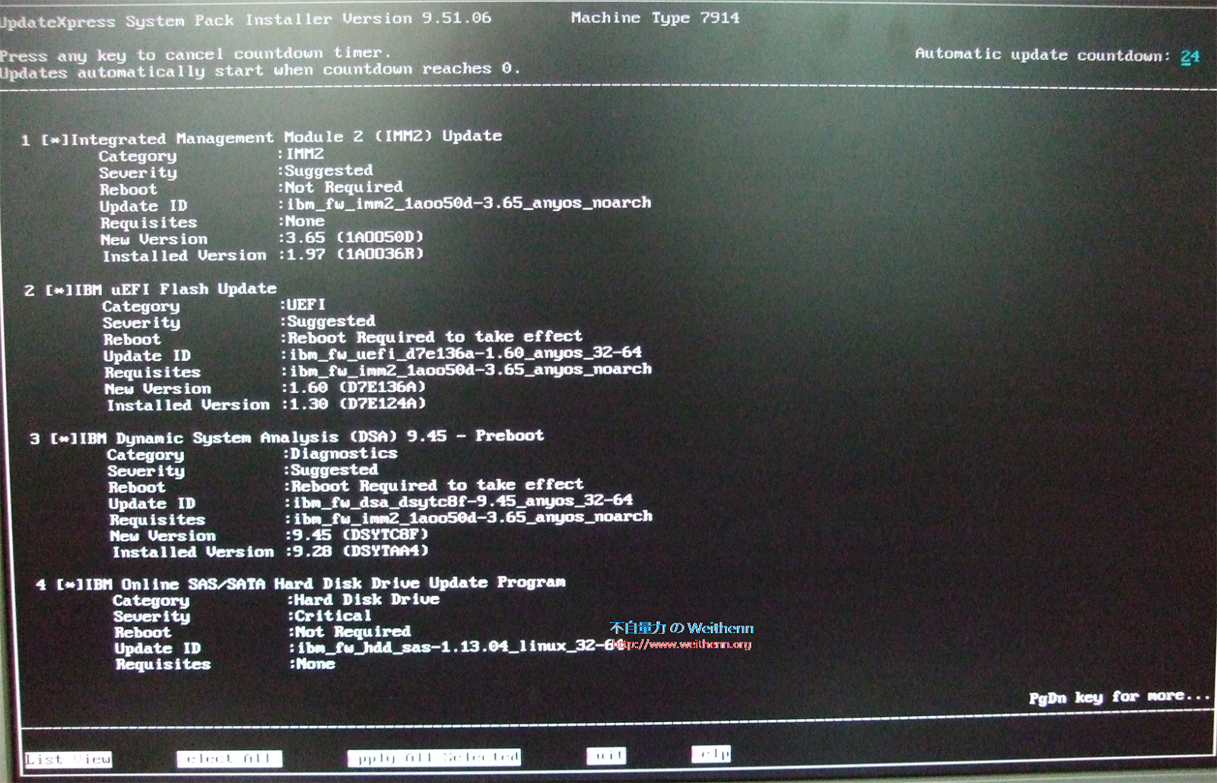Image resolution: width=1217 pixels, height=783 pixels.
Task: Click the Update ID value "ibm_fw_uefi_d7e136a-1.60_anyos_32-64"
Action: (466, 353)
